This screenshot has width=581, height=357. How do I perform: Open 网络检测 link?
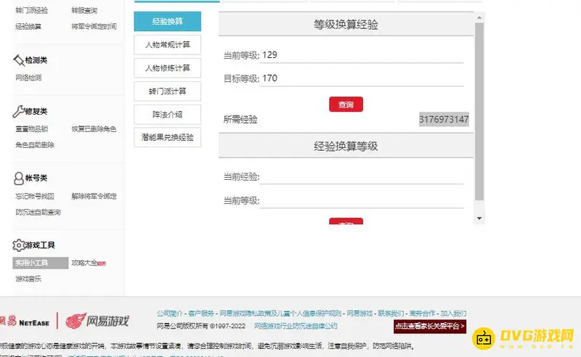pos(28,78)
